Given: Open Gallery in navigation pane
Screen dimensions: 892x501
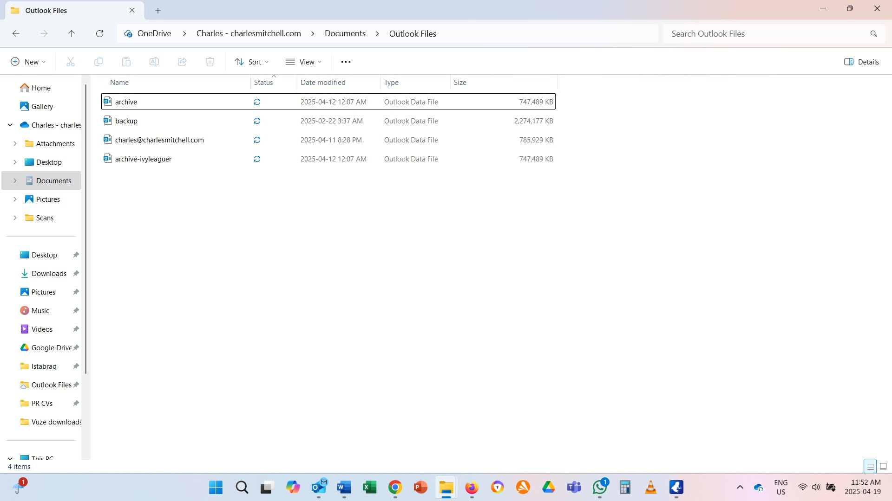Looking at the screenshot, I should pos(42,106).
